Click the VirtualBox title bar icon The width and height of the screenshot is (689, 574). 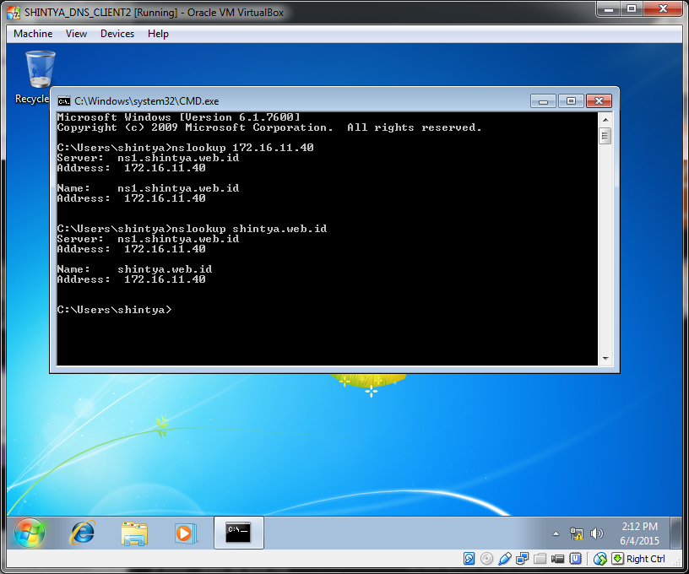coord(14,13)
